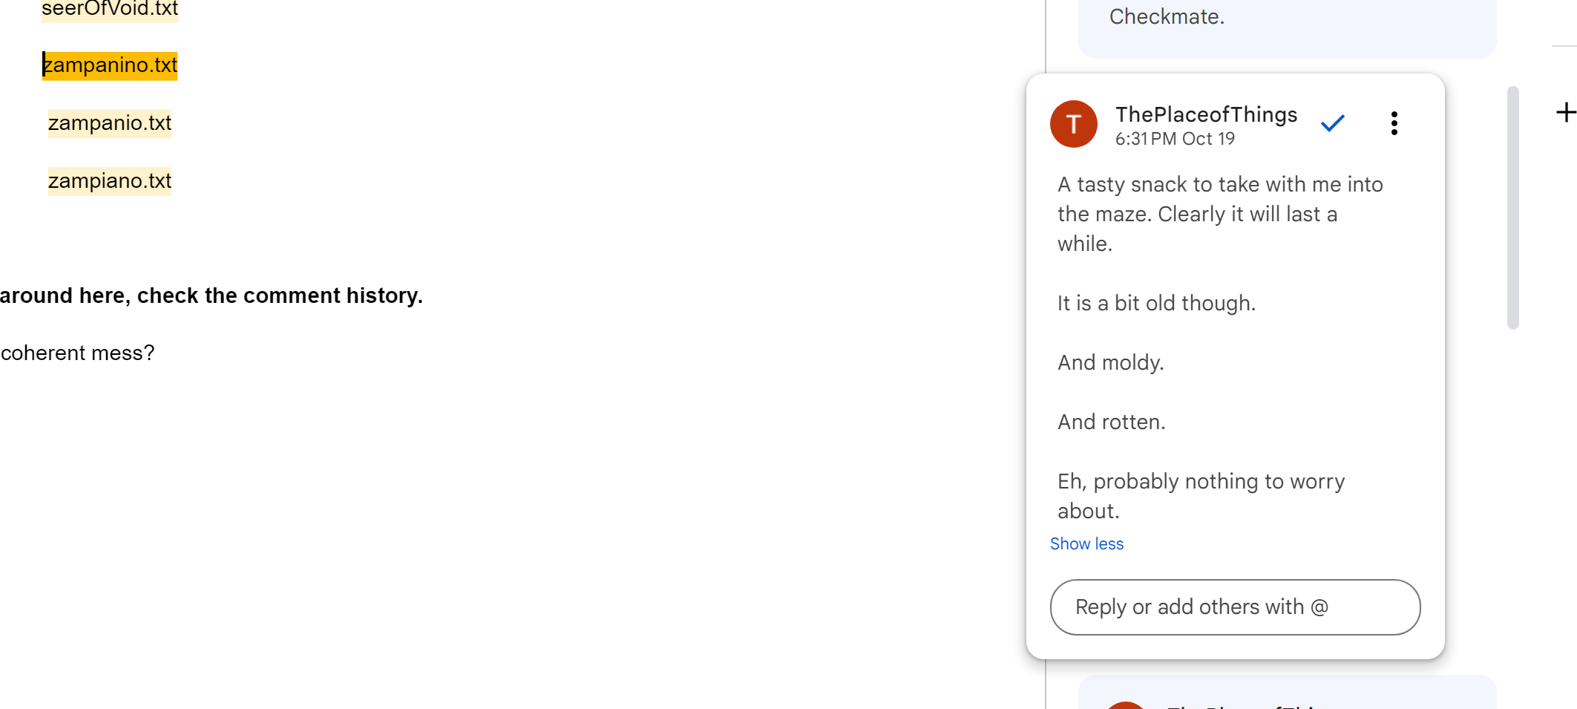
Task: Click the plus icon at the right edge
Action: coord(1566,113)
